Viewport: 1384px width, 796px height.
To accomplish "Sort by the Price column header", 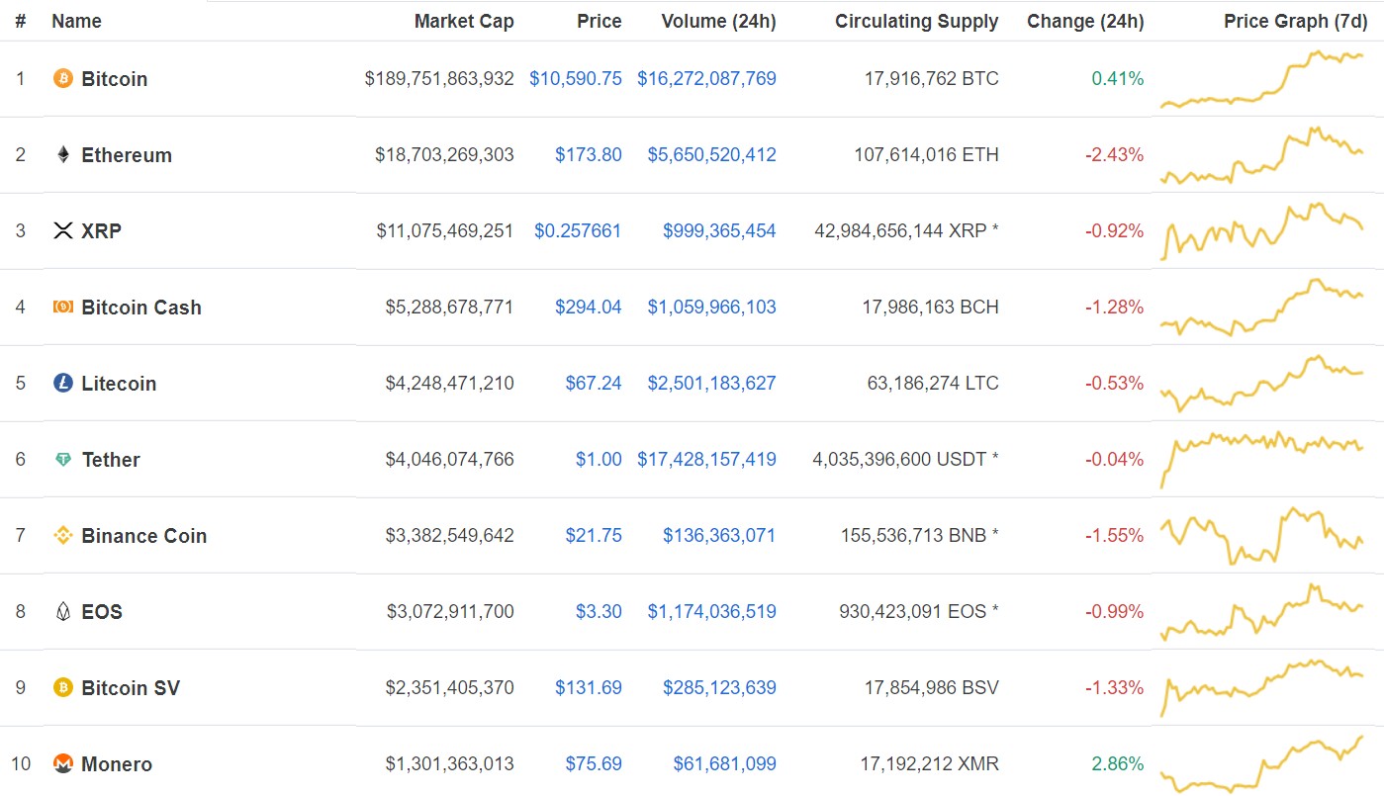I will point(600,21).
